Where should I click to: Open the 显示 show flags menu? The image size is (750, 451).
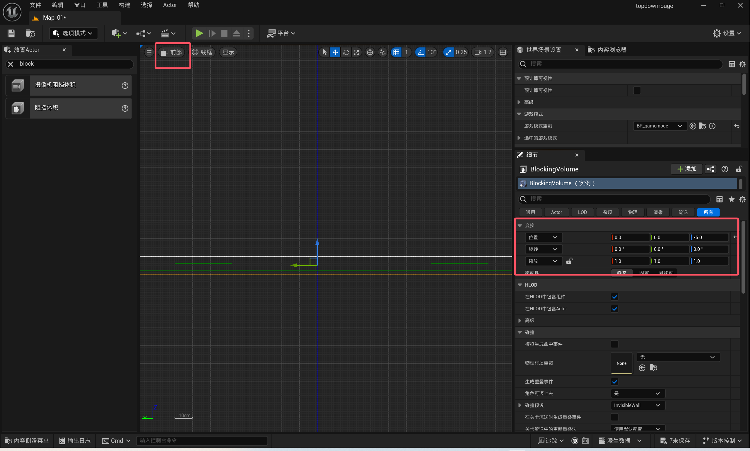tap(228, 52)
